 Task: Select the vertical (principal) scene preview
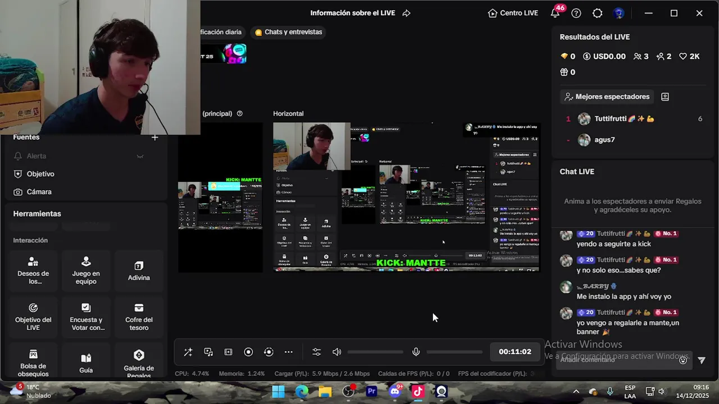[220, 197]
